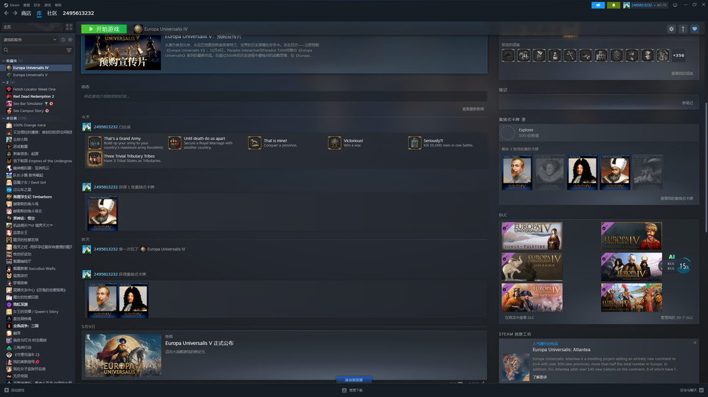Click view DLC in store link
The image size is (708, 397).
[x=519, y=318]
